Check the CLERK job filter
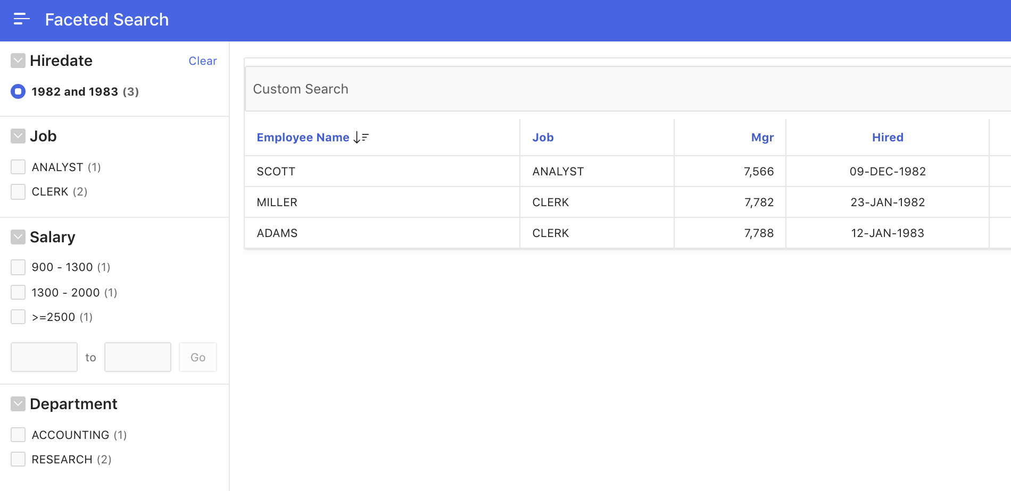This screenshot has height=491, width=1011. pos(18,191)
